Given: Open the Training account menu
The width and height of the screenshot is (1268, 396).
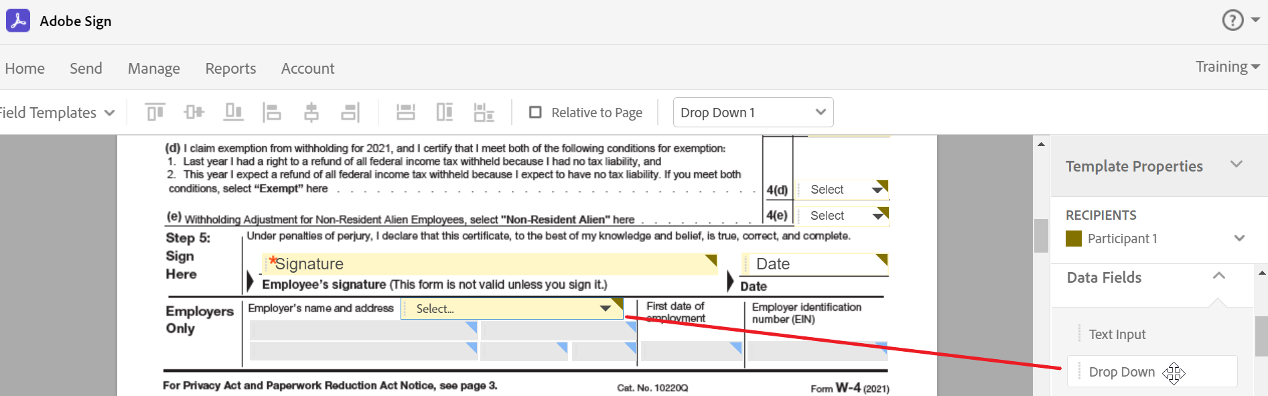Looking at the screenshot, I should [1228, 66].
